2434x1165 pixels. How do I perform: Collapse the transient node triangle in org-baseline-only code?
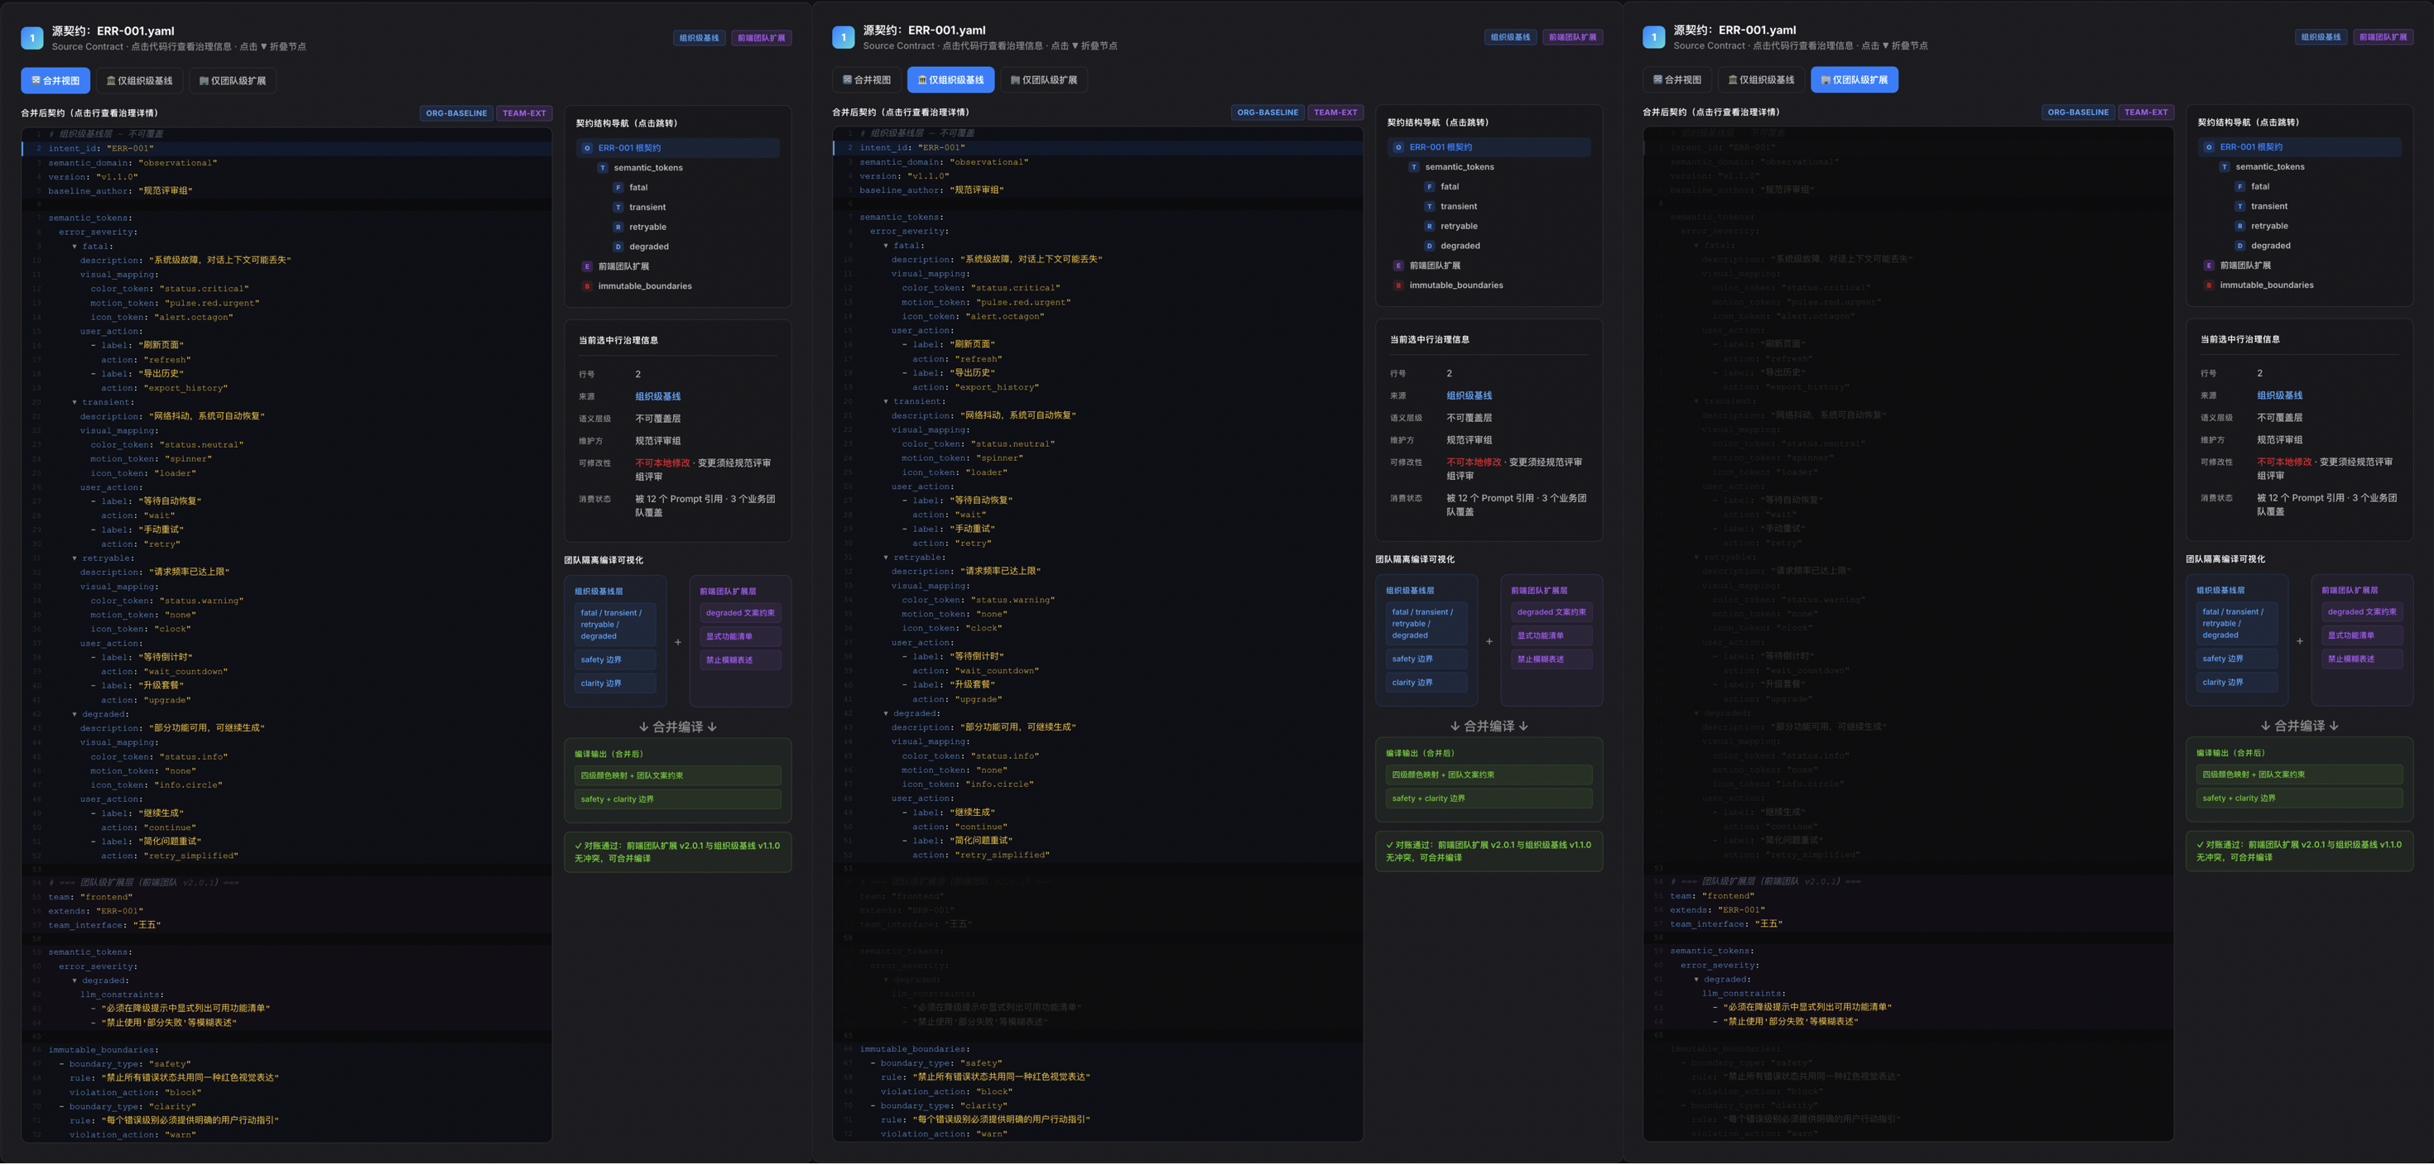[885, 401]
